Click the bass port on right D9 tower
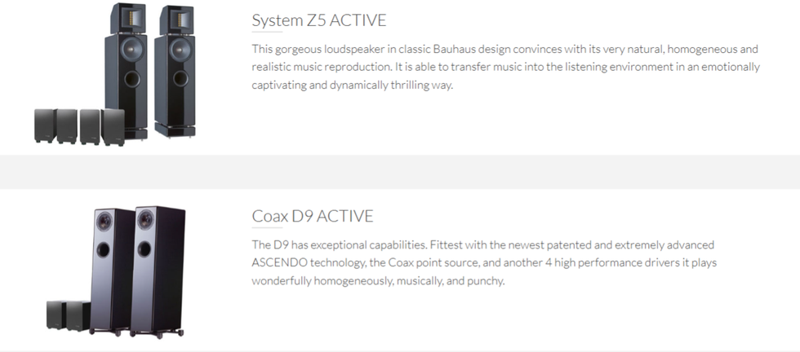Viewport: 800px width, 352px height. tap(144, 249)
